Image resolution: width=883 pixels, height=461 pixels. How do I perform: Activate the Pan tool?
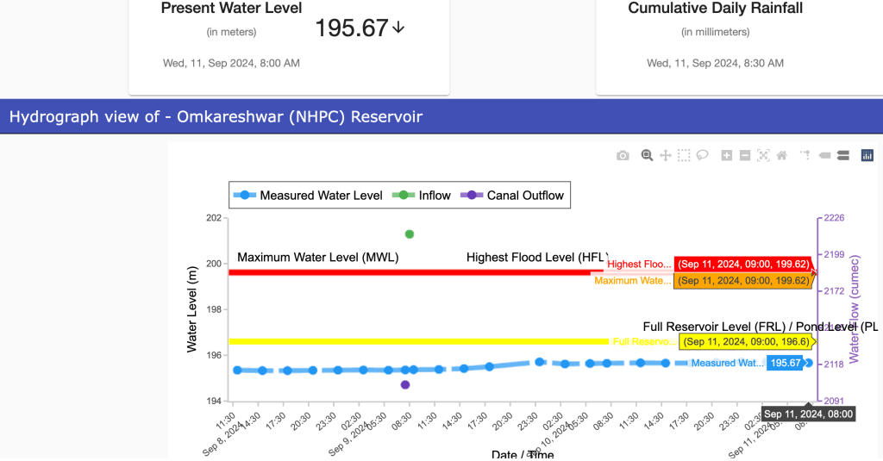pyautogui.click(x=666, y=156)
